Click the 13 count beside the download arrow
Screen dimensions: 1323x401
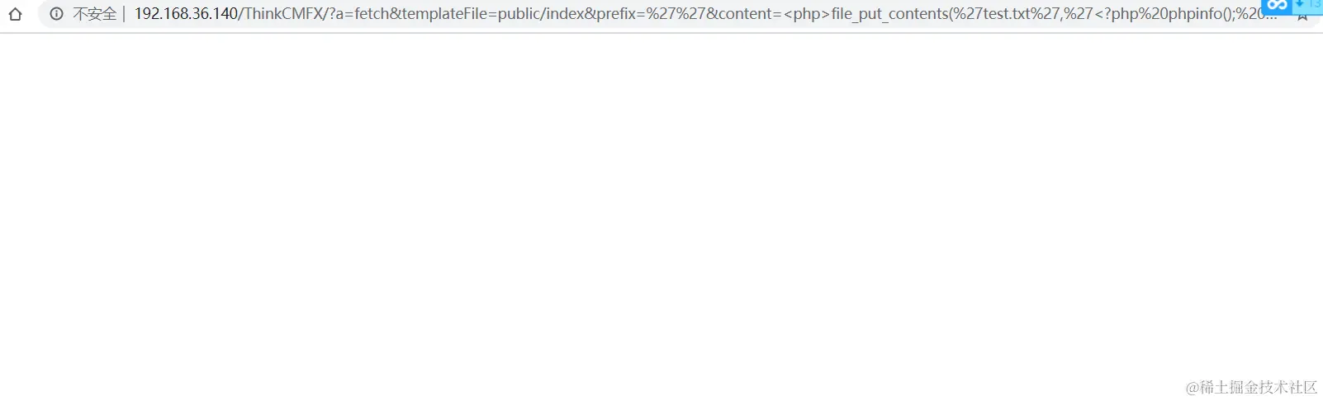(x=1315, y=4)
